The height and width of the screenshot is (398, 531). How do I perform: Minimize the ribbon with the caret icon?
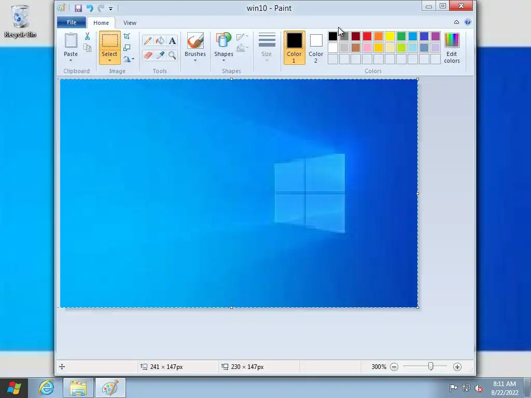pyautogui.click(x=456, y=22)
